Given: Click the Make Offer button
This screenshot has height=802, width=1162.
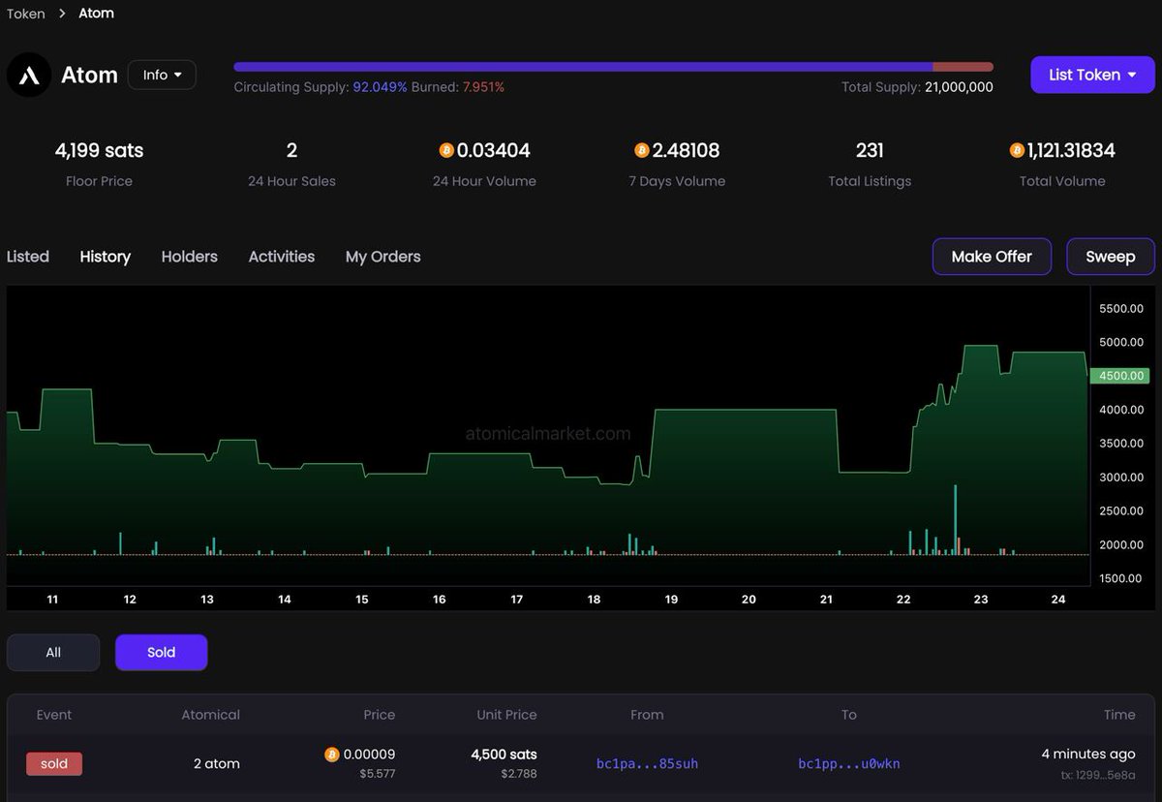Looking at the screenshot, I should 992,257.
